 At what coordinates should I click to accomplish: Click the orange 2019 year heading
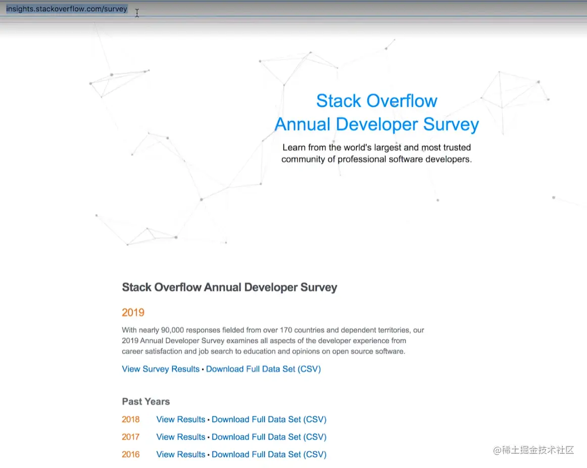pyautogui.click(x=133, y=313)
